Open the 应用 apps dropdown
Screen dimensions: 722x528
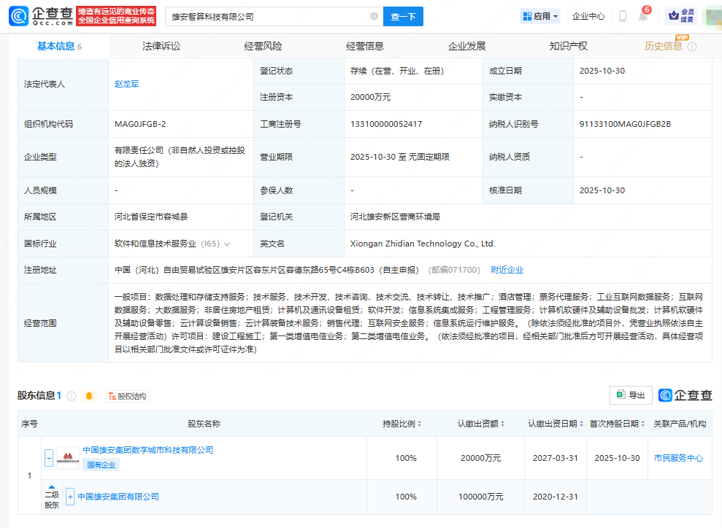(539, 15)
